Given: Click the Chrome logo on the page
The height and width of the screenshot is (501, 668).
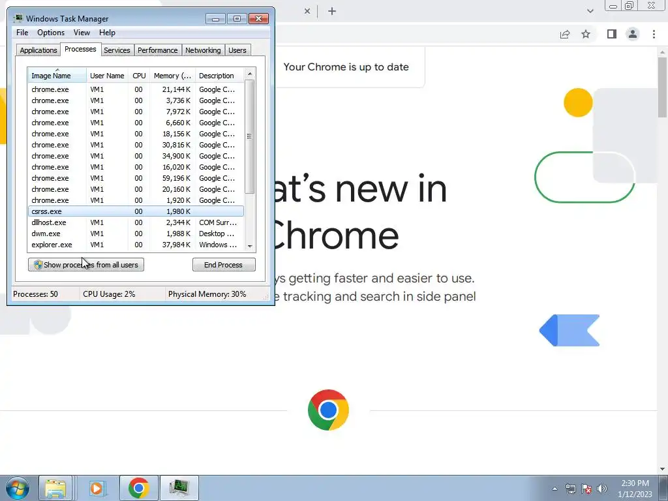Looking at the screenshot, I should click(328, 410).
